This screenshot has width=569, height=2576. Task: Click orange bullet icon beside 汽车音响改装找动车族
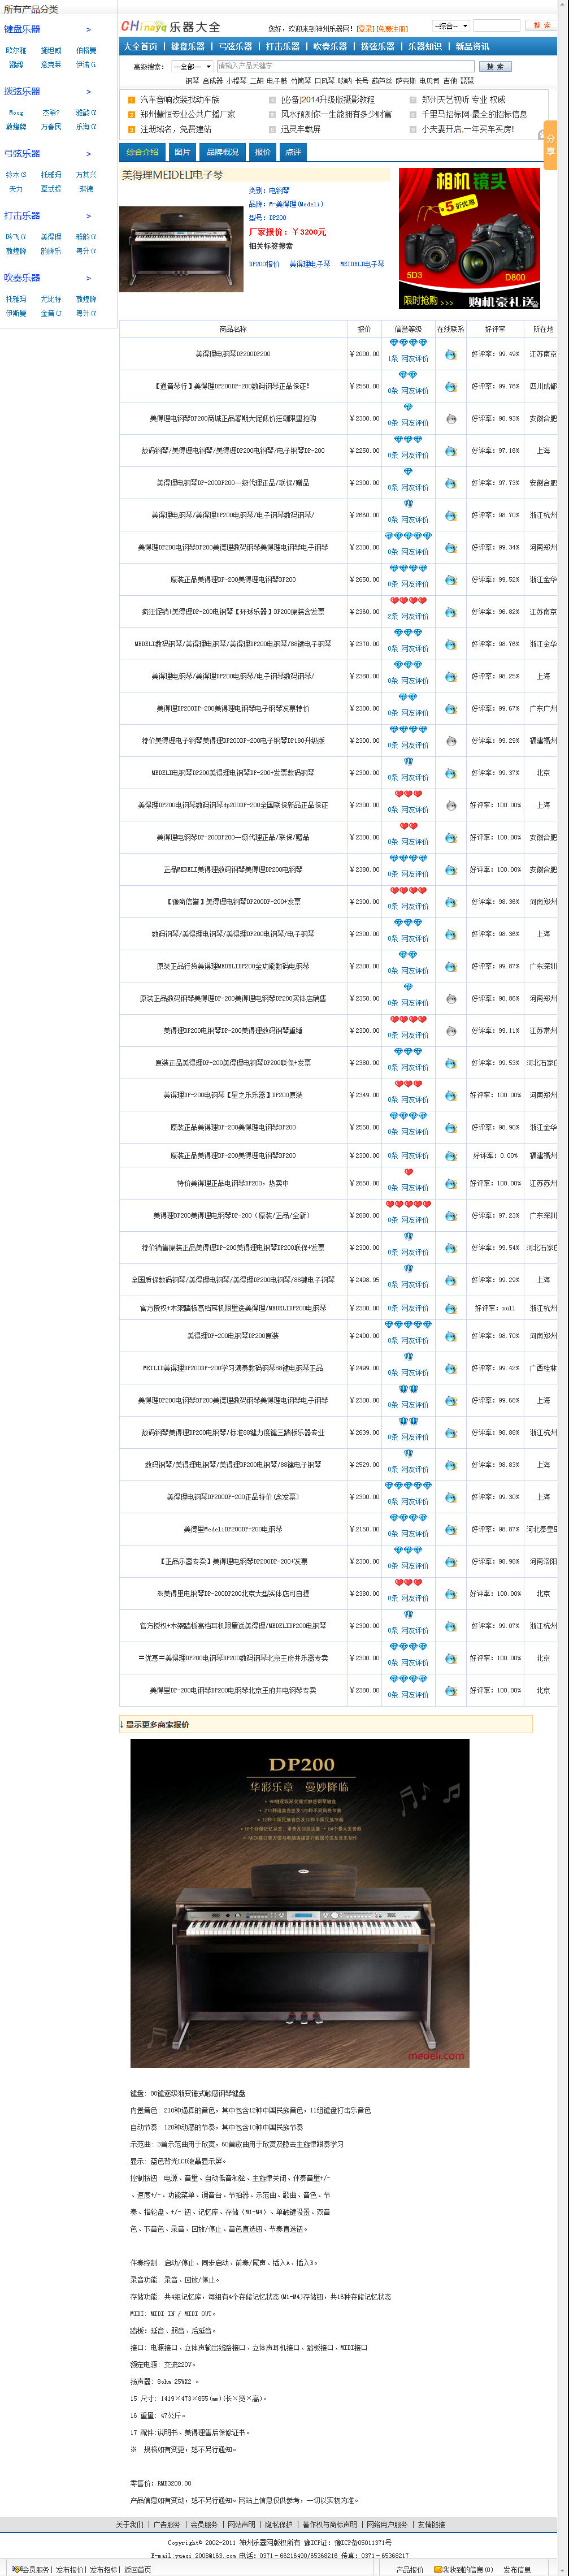click(131, 100)
